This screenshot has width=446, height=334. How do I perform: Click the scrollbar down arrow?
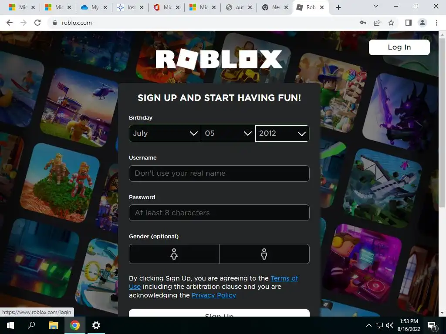[442, 313]
